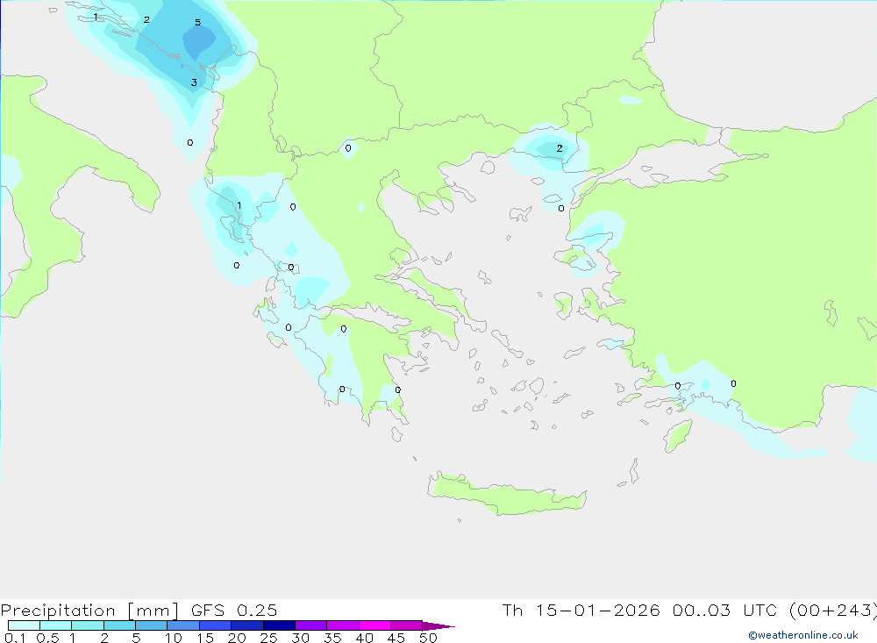Click the 35–40 mm purple legend swatch
Image resolution: width=877 pixels, height=643 pixels.
coord(343,625)
